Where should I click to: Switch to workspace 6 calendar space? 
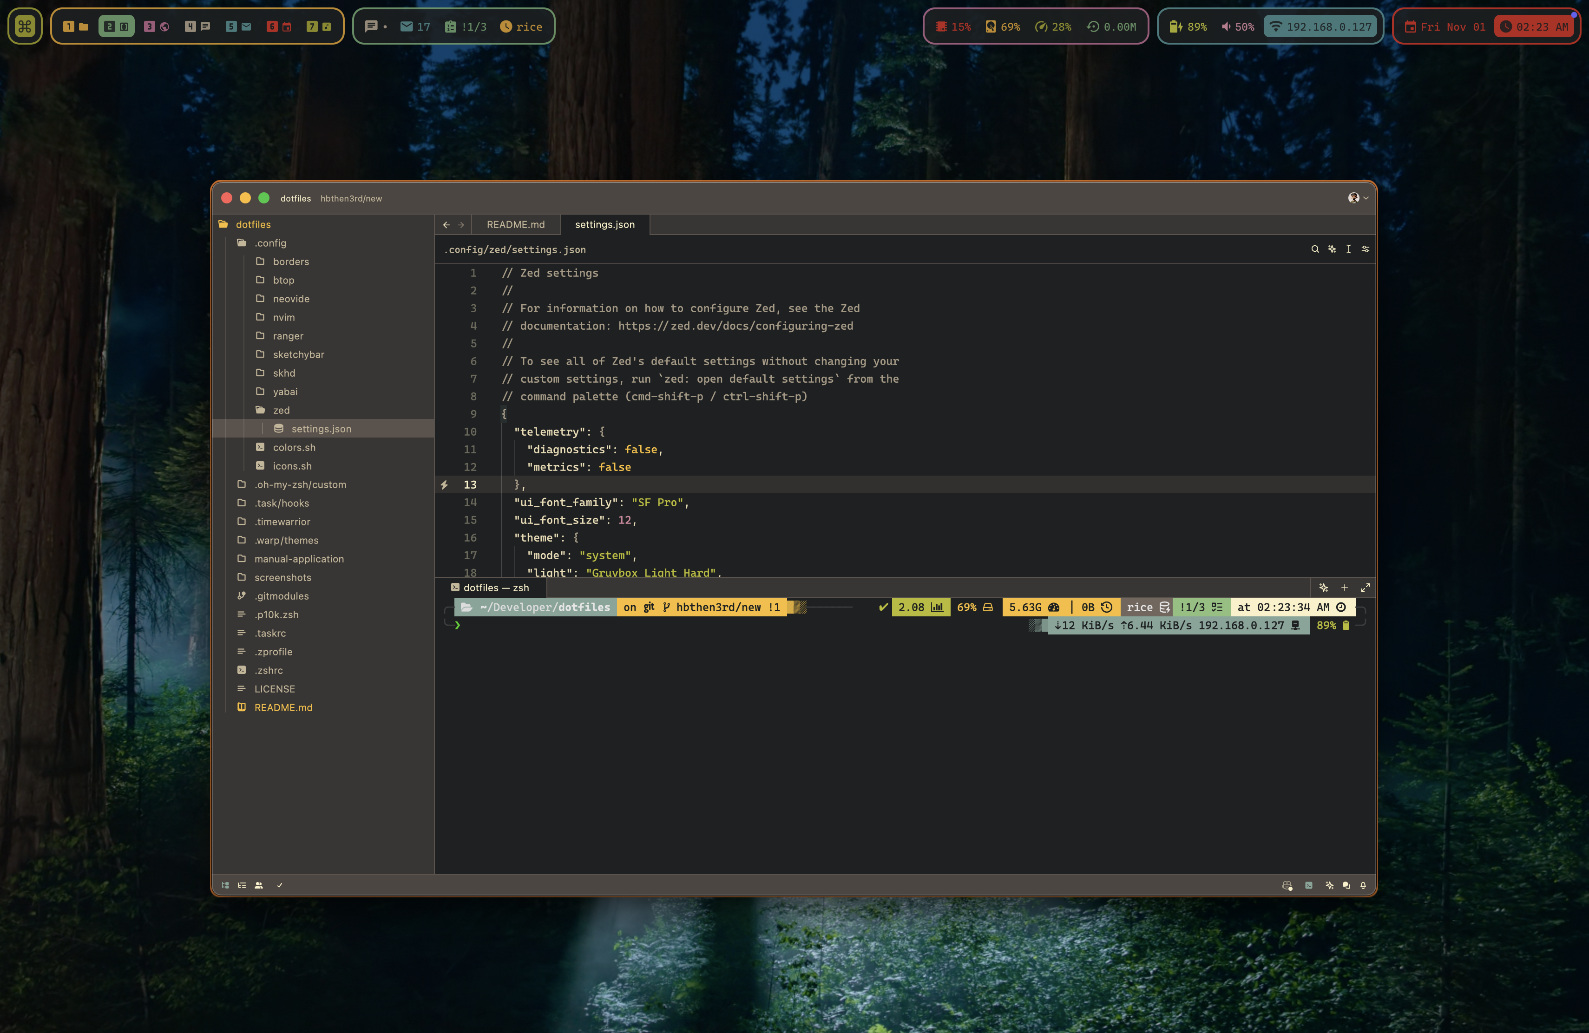point(279,26)
